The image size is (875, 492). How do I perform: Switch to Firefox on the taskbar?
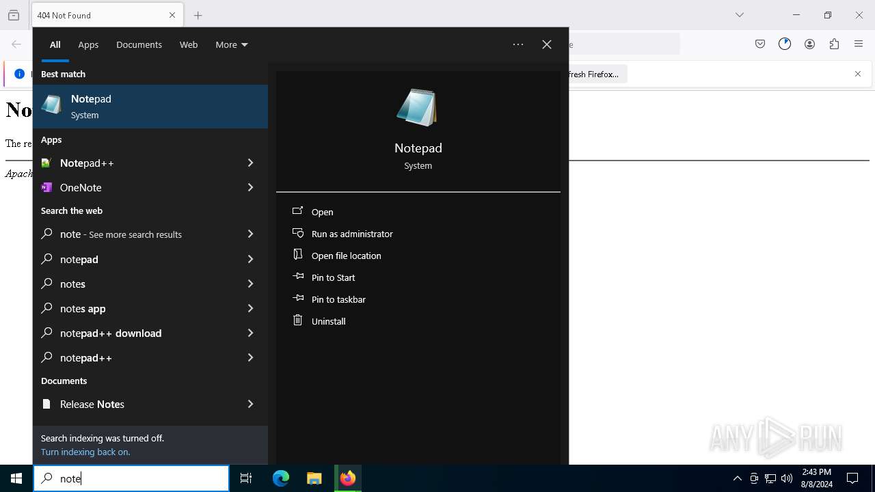click(348, 478)
